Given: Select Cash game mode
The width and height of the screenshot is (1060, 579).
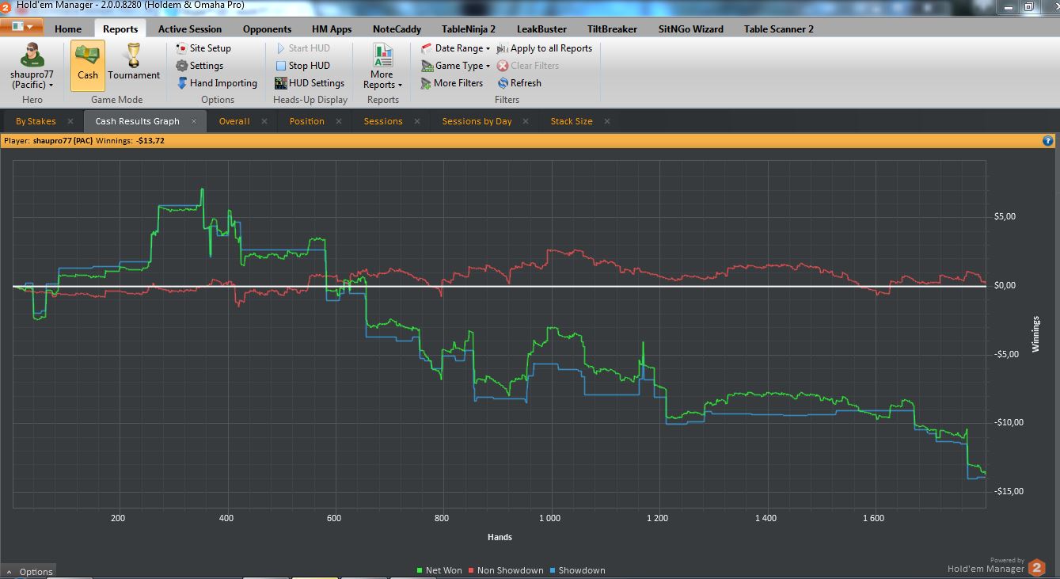Looking at the screenshot, I should tap(87, 66).
